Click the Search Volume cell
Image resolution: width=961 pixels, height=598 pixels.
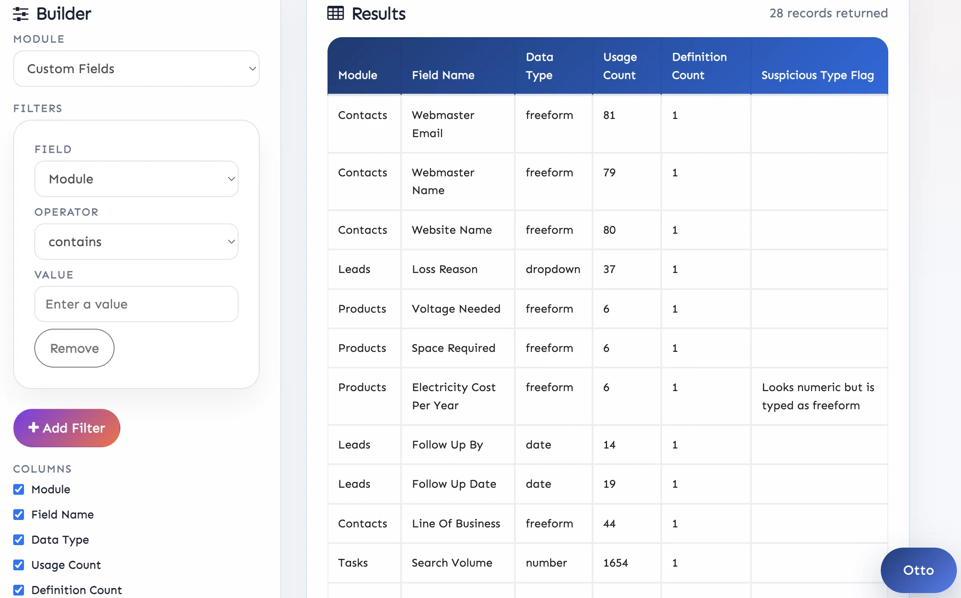(x=458, y=563)
